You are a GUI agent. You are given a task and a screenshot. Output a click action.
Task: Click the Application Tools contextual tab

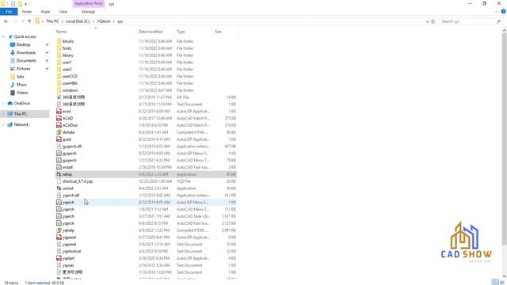89,3
